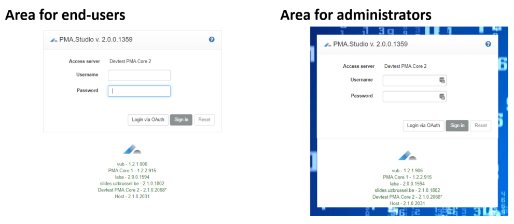
Task: Select slides.uzbrussel.be server entry in end-users area
Action: tap(132, 184)
